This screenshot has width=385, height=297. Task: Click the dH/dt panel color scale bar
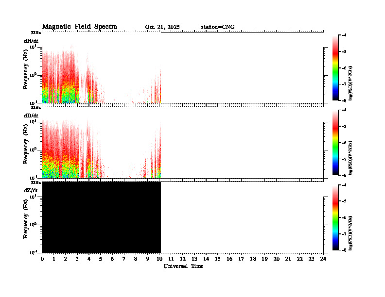point(335,67)
